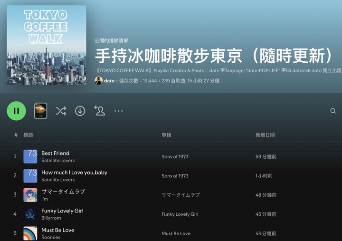Open the three-dots more options menu
Image resolution: width=342 pixels, height=241 pixels.
pyautogui.click(x=119, y=111)
